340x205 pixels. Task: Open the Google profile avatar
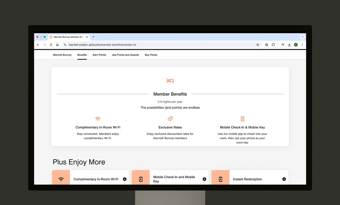[296, 45]
